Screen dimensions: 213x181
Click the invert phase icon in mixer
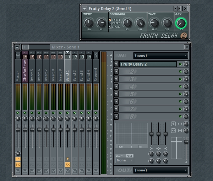click(x=173, y=124)
